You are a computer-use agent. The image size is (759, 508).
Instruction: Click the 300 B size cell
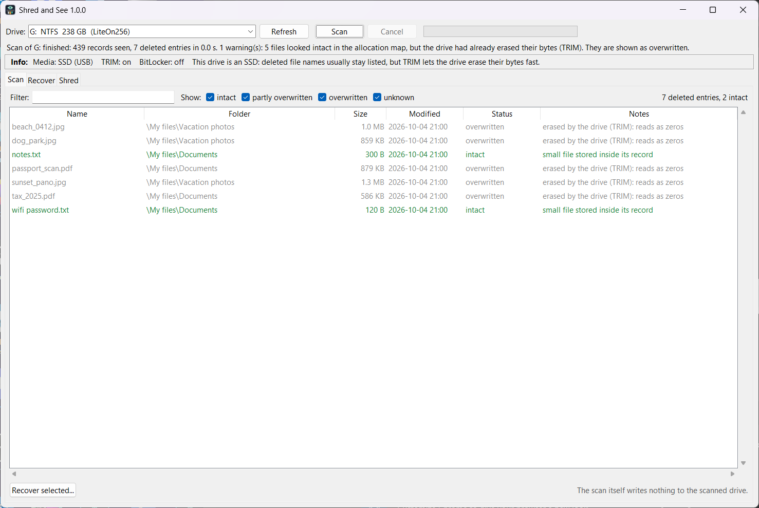375,155
